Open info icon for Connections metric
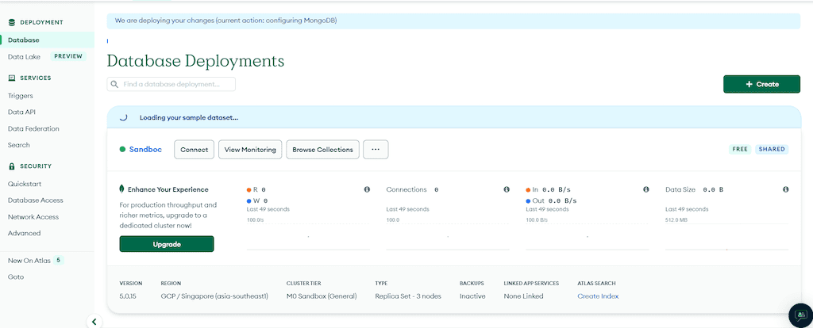The image size is (813, 328). point(507,190)
